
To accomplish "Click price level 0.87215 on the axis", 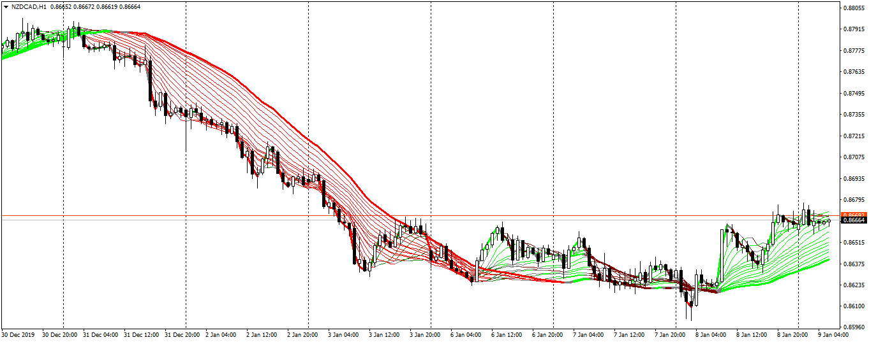I will [854, 136].
